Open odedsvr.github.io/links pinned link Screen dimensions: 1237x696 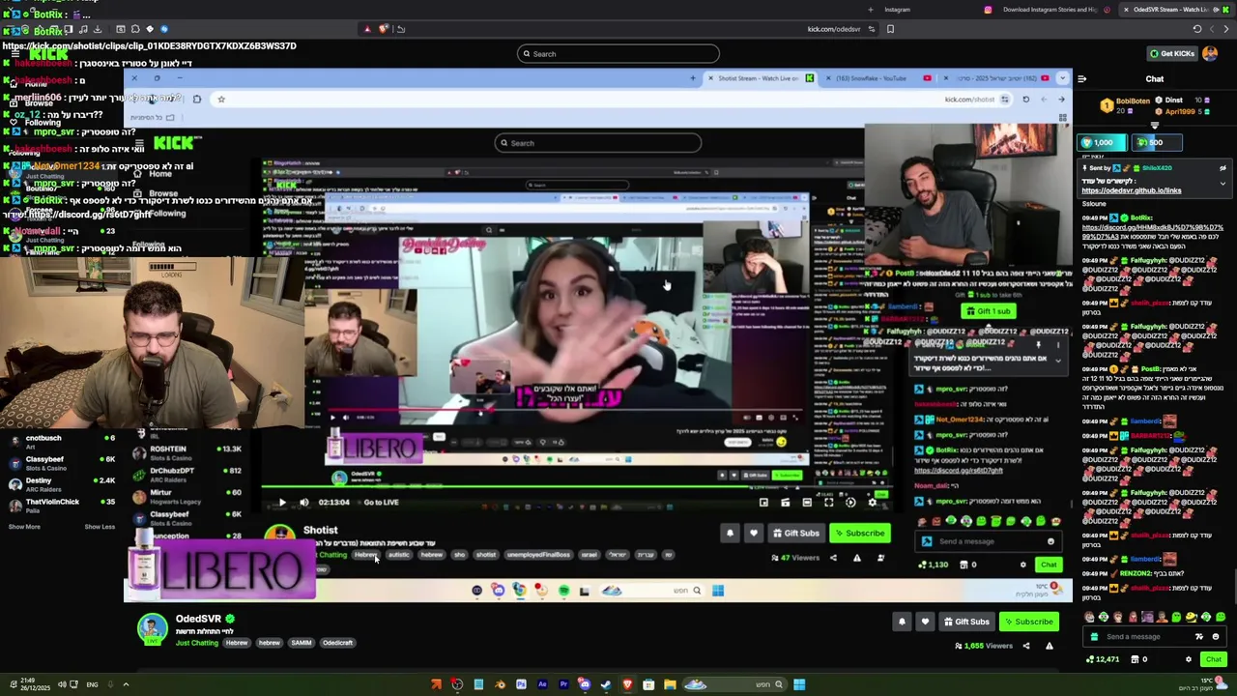pos(1132,190)
